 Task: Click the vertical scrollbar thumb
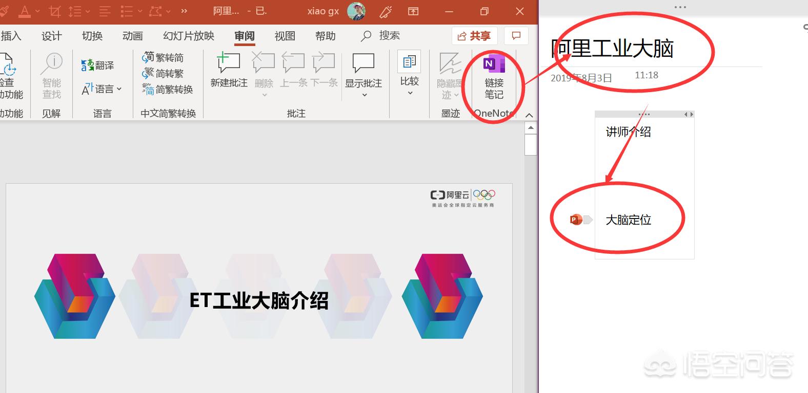531,144
